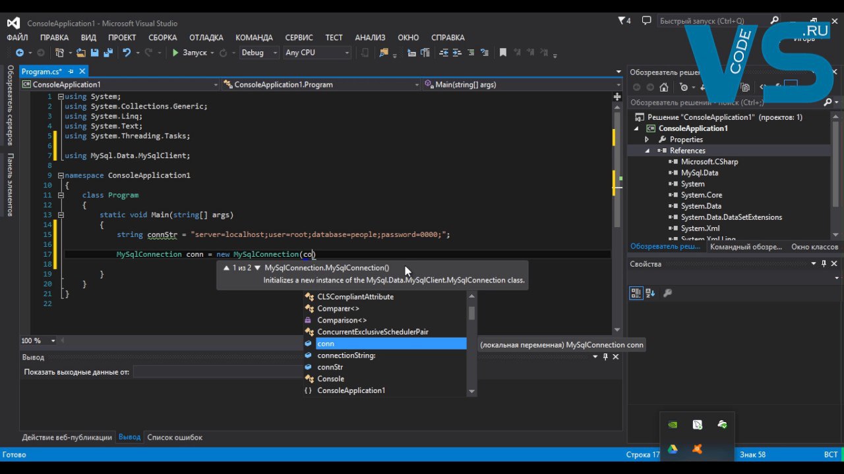Open the ConsoleApplication1.Program type dropdown
Viewport: 844px width, 474px height.
click(x=321, y=84)
